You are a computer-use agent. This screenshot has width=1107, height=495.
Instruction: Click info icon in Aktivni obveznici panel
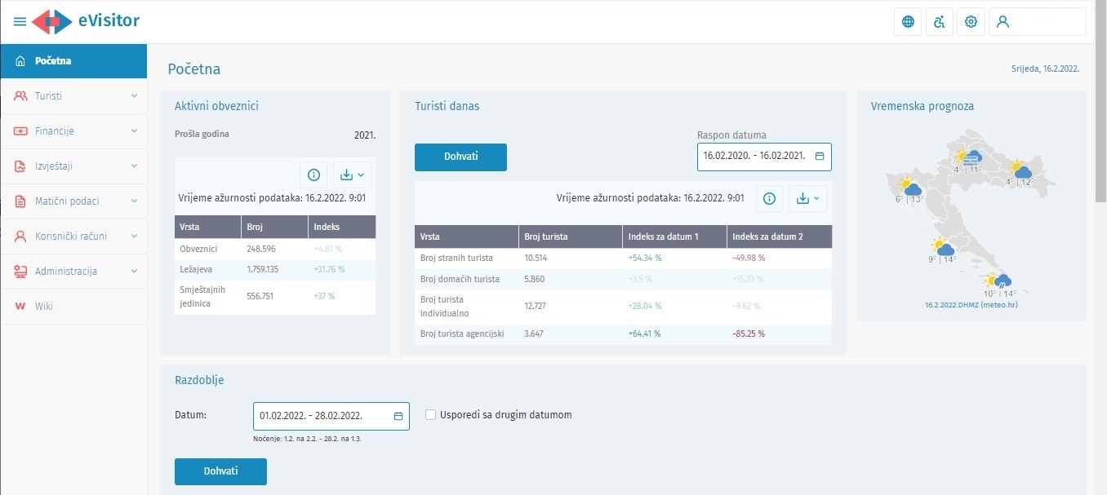313,175
